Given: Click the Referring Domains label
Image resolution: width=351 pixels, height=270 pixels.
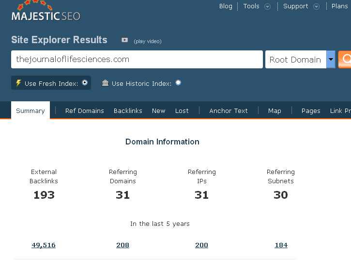Looking at the screenshot, I should click(122, 176).
